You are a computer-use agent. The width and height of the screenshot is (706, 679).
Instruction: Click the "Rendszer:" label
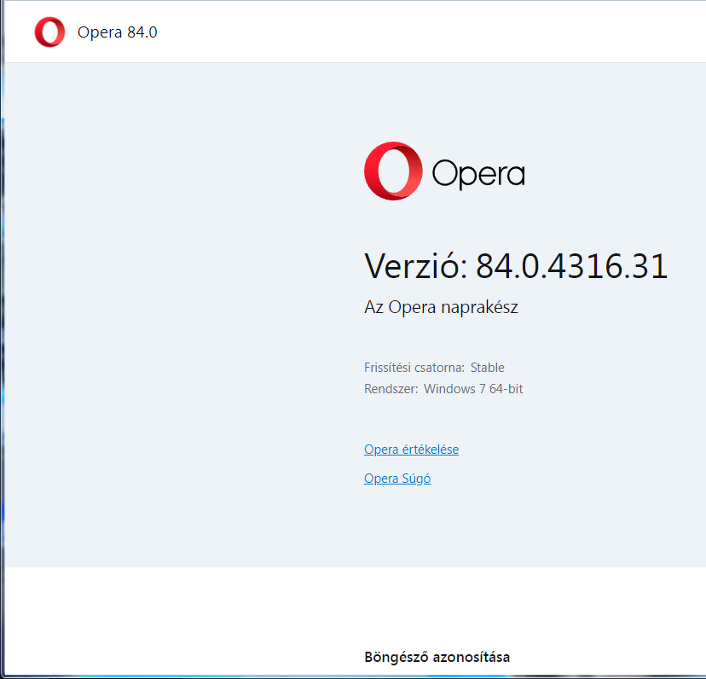point(391,389)
